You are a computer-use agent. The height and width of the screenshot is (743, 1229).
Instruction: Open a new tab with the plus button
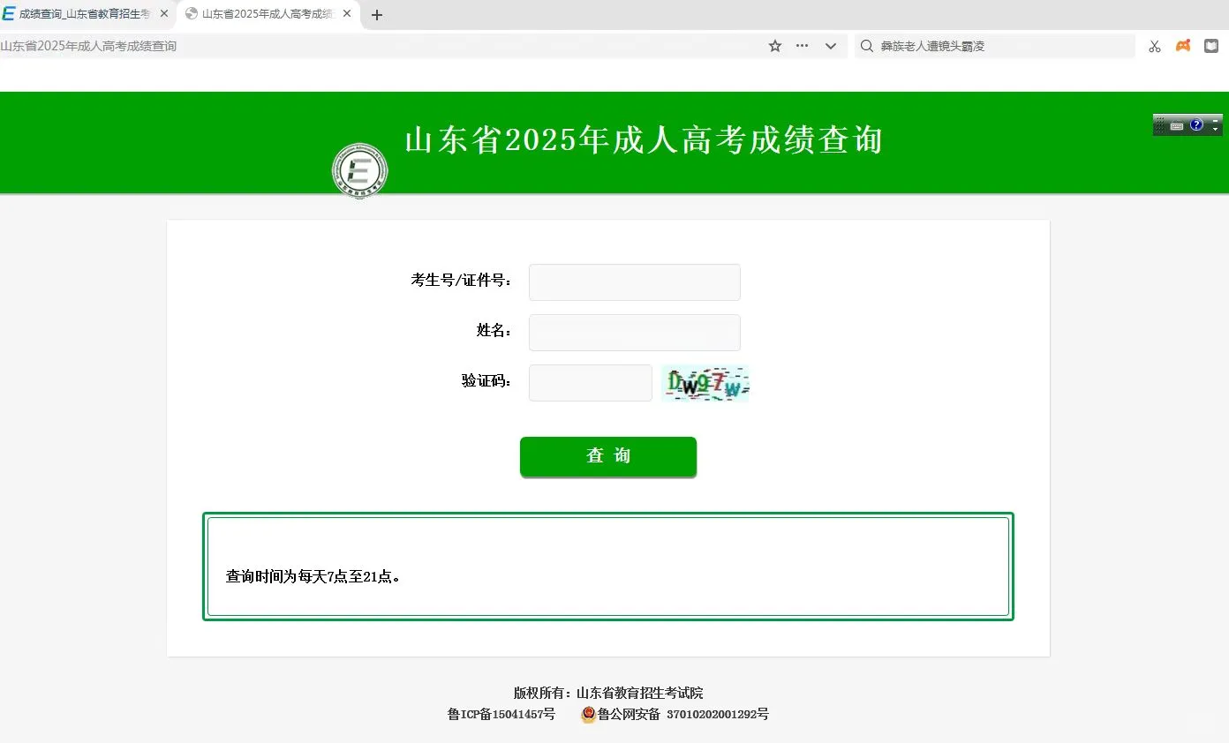[377, 14]
